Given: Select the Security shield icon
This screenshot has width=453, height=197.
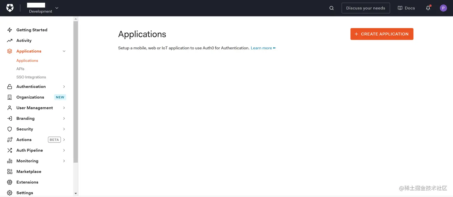Looking at the screenshot, I should [x=9, y=129].
